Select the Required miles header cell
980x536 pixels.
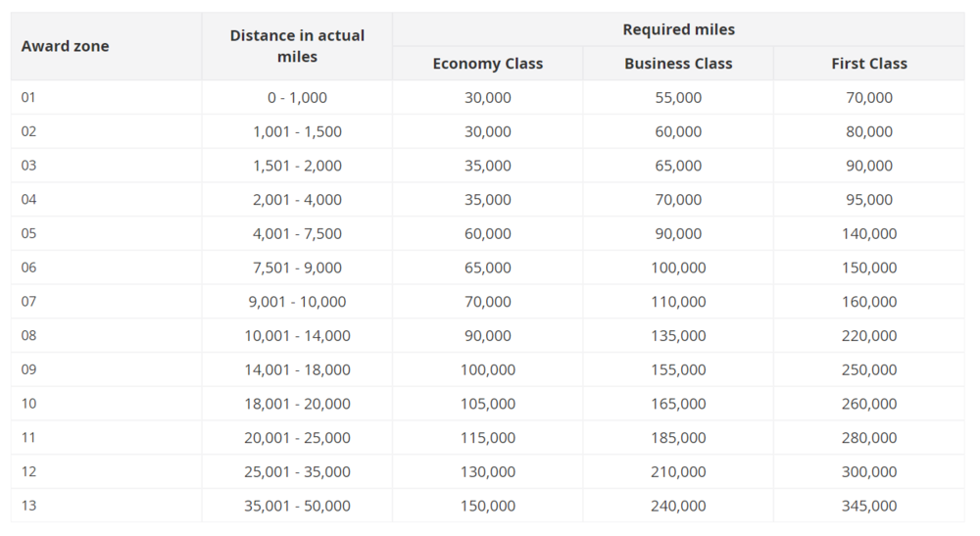(x=678, y=29)
